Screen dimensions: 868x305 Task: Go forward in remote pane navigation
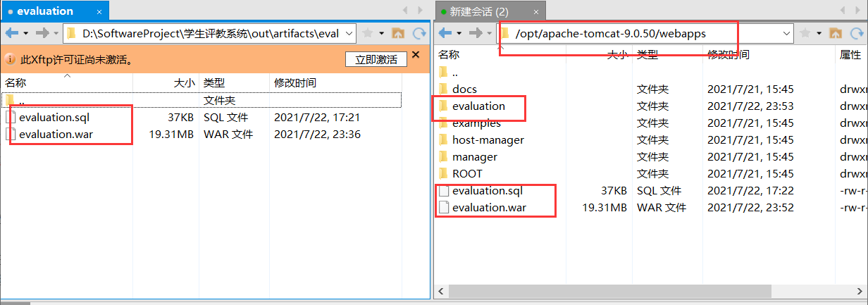476,33
